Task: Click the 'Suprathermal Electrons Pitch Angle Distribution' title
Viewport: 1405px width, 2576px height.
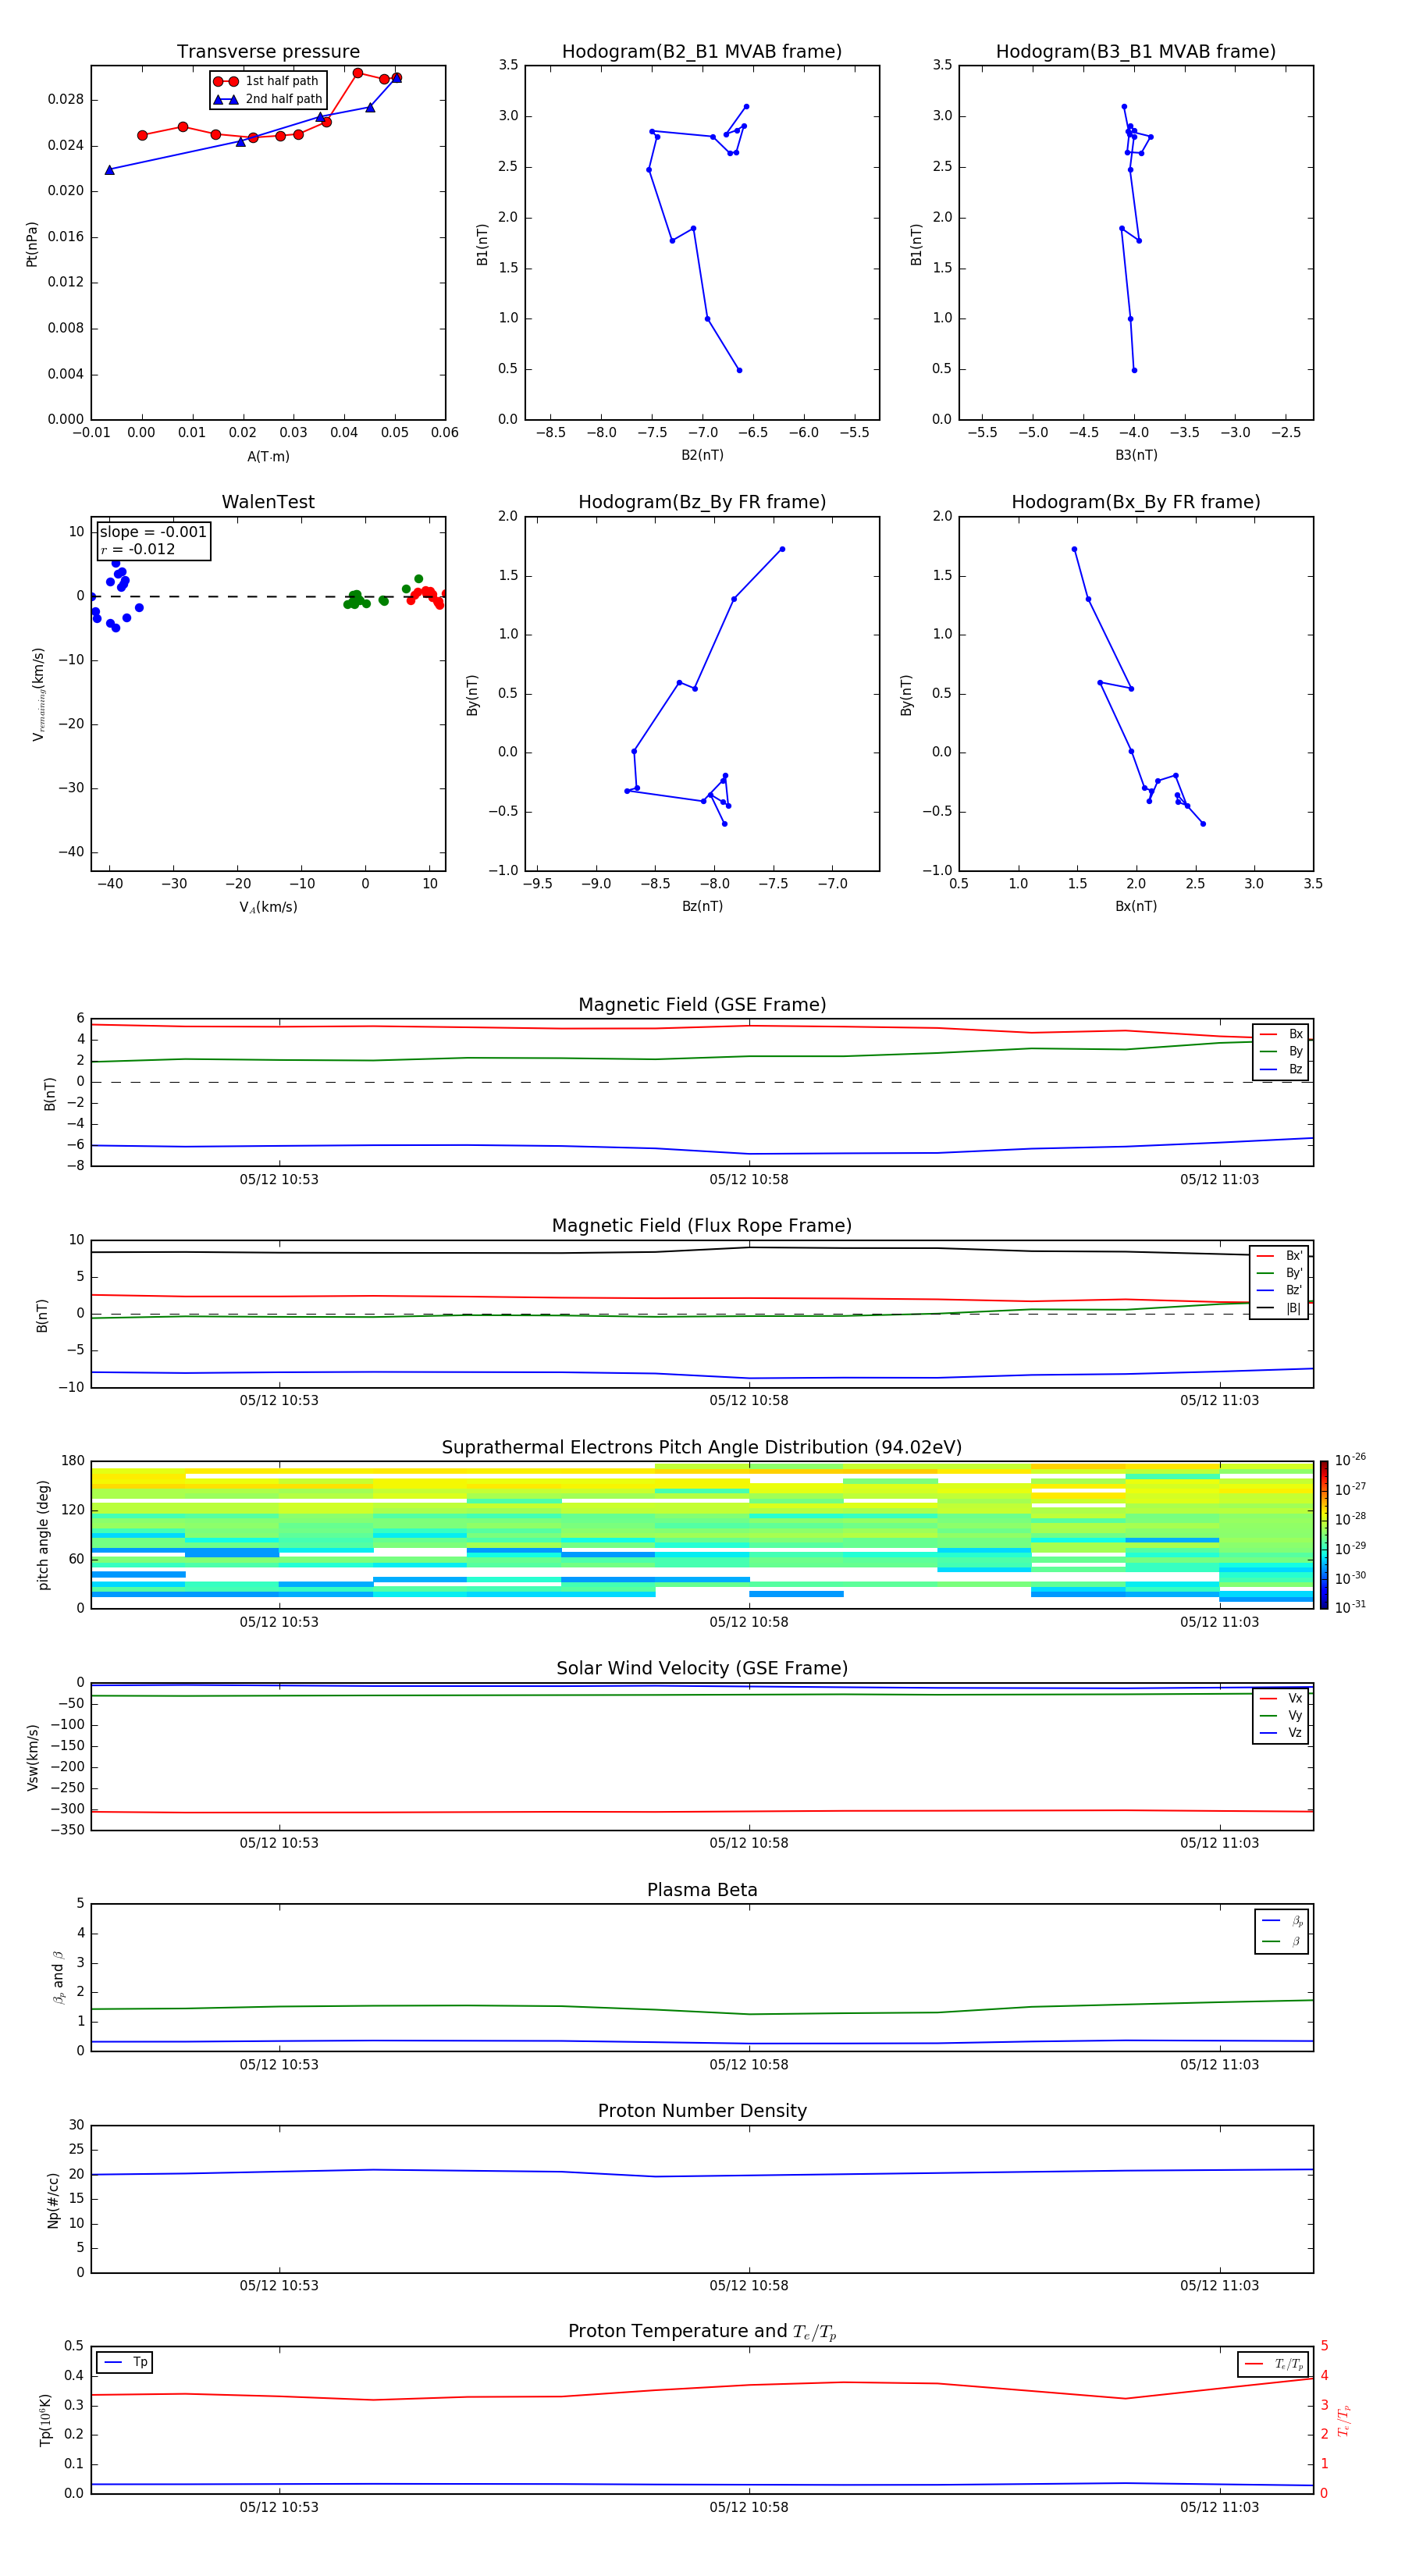Action: tap(702, 1448)
